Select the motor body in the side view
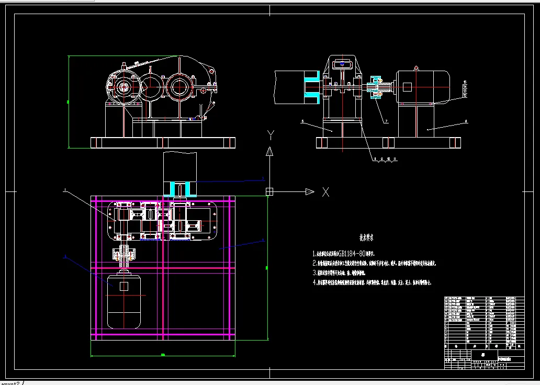This screenshot has height=385, width=540. [x=423, y=87]
